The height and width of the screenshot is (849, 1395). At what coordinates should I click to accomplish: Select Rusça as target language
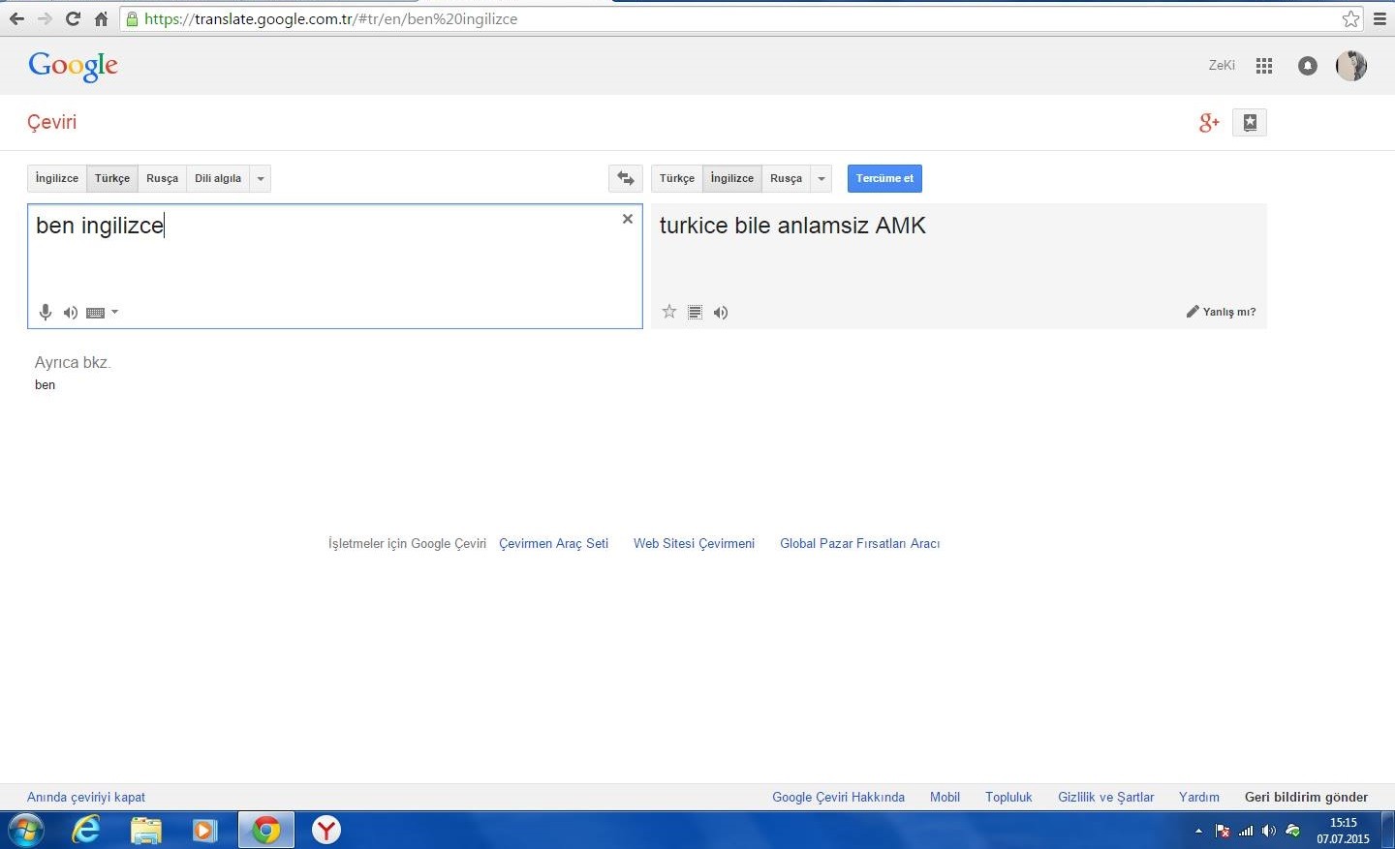tap(787, 178)
